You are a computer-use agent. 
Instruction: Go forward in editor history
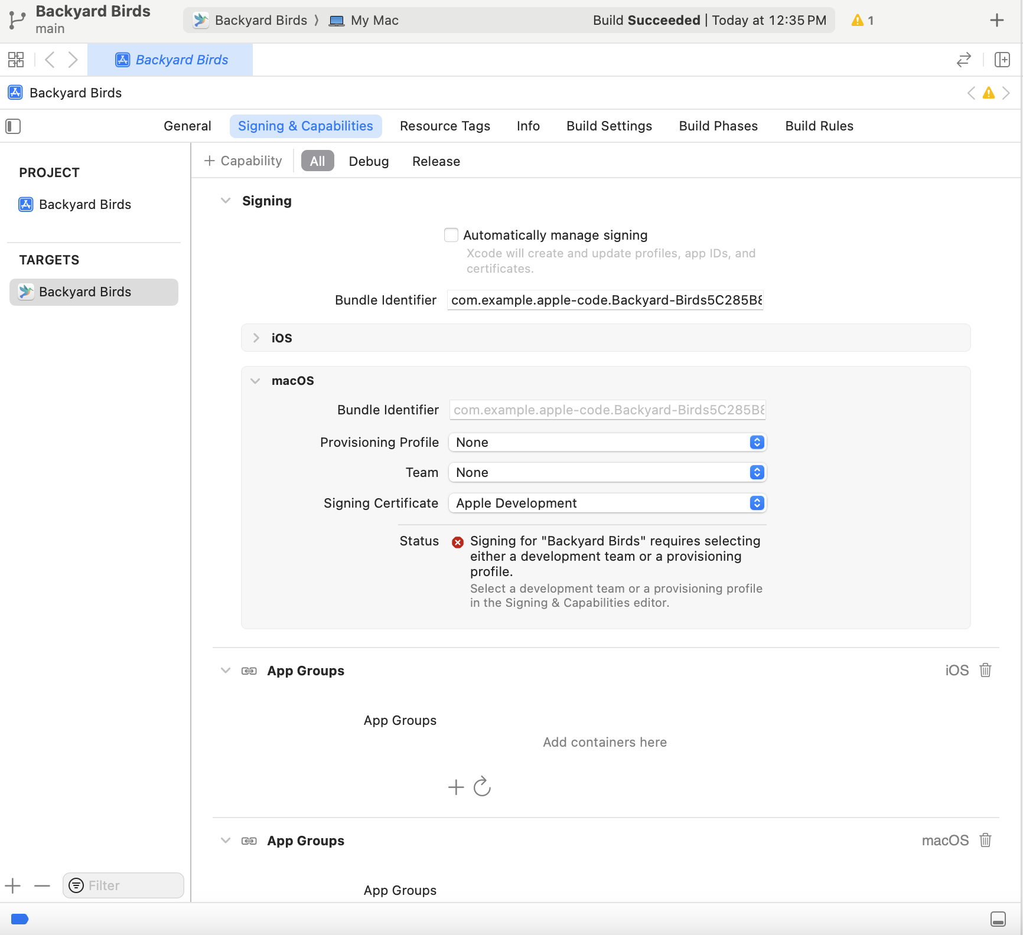coord(73,60)
